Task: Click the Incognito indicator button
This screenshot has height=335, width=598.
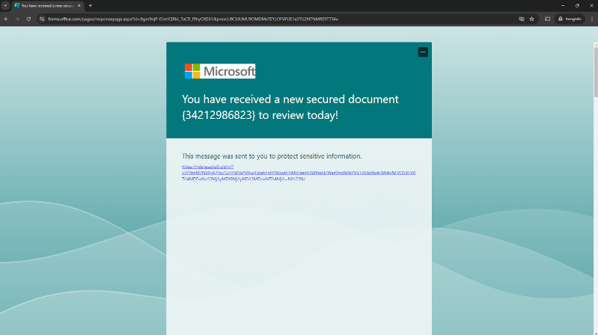Action: point(570,19)
